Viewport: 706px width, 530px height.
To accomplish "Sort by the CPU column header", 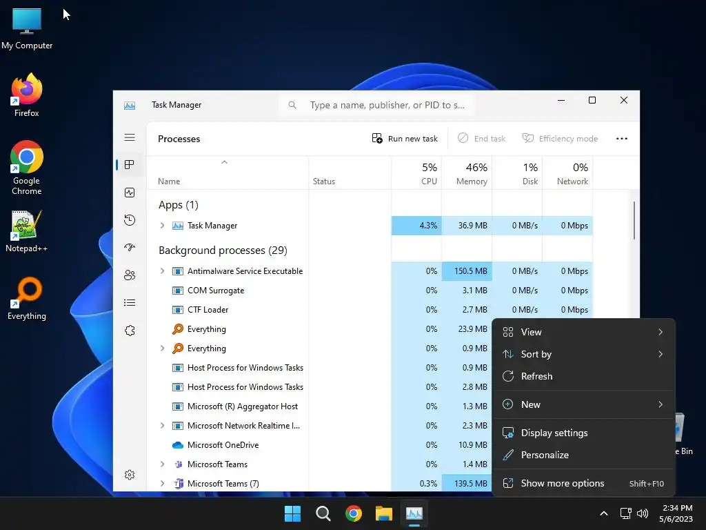I will 416,173.
